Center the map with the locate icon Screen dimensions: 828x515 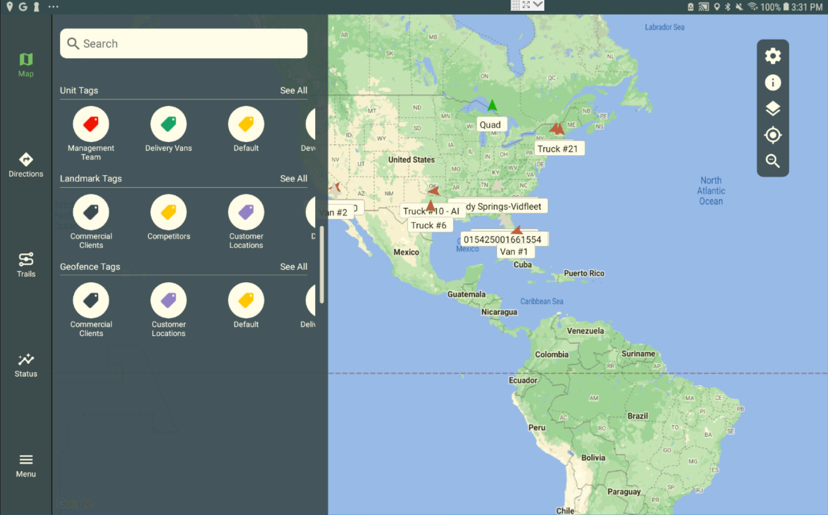[773, 135]
